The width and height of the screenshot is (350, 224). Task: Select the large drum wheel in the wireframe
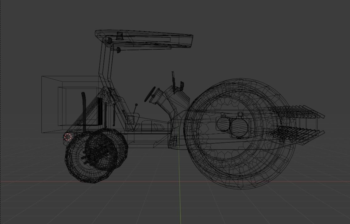point(240,134)
